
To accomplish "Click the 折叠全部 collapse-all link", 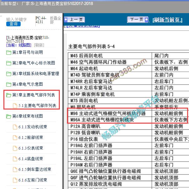I will tap(55, 20).
